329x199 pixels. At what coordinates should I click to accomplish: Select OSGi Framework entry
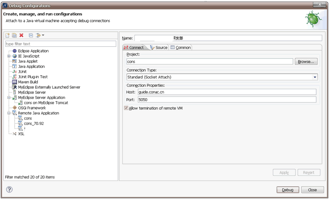tap(32, 108)
